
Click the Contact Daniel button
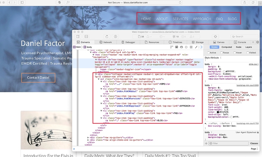tap(38, 78)
